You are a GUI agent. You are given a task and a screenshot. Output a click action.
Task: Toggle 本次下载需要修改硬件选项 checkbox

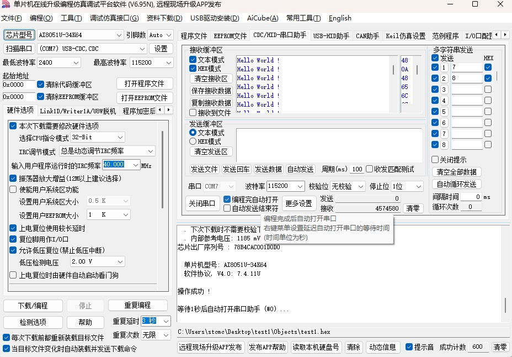pyautogui.click(x=13, y=126)
